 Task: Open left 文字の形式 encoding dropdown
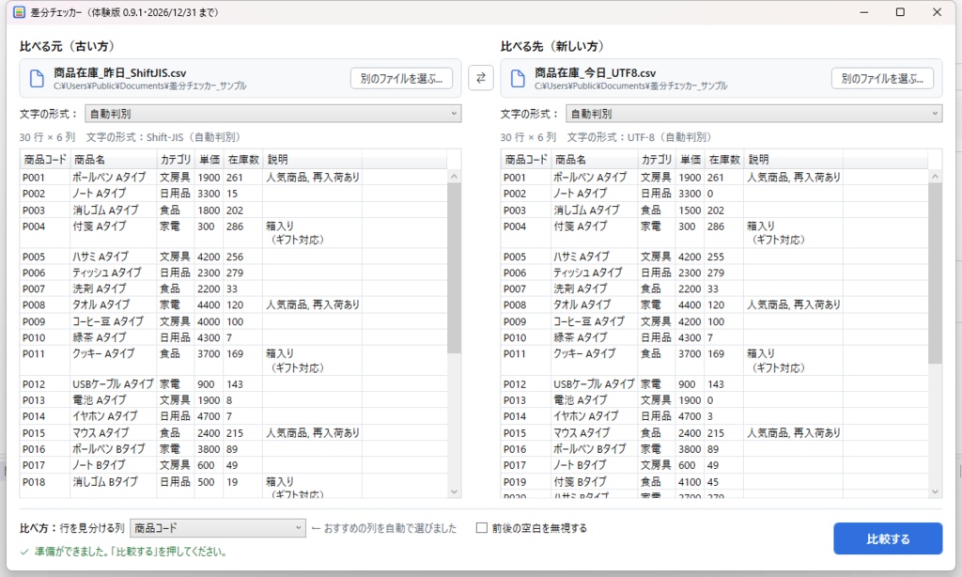click(x=273, y=114)
